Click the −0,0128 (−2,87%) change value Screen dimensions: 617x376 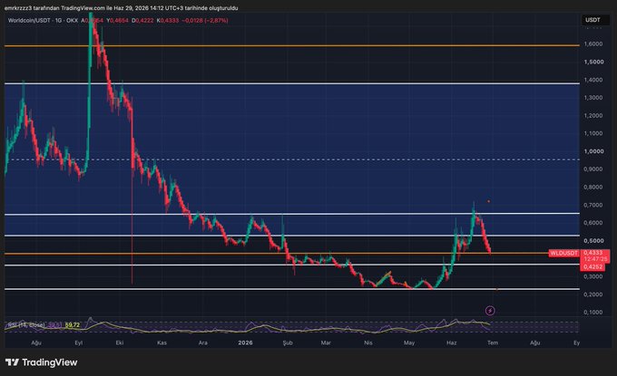pos(205,20)
